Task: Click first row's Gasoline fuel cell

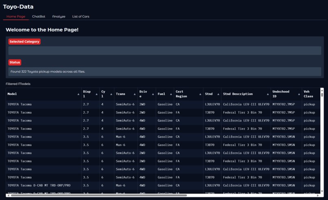Action: point(165,104)
